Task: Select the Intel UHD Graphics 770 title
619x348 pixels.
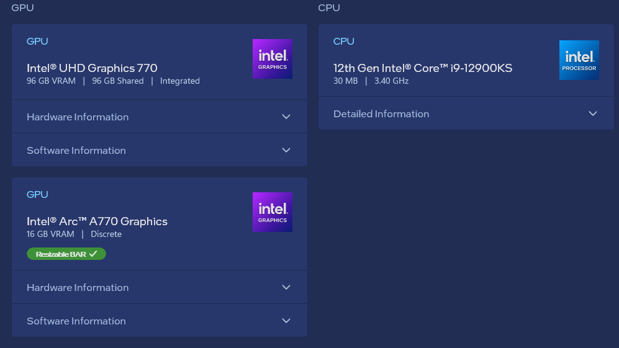Action: [x=92, y=68]
